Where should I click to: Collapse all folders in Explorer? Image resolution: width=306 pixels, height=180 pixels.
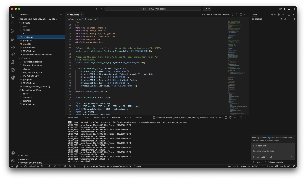[61, 19]
